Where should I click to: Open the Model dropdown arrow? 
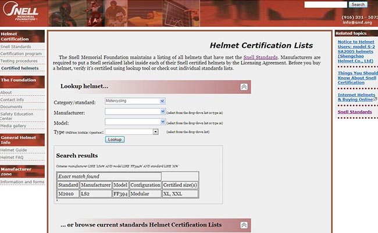[x=163, y=122]
